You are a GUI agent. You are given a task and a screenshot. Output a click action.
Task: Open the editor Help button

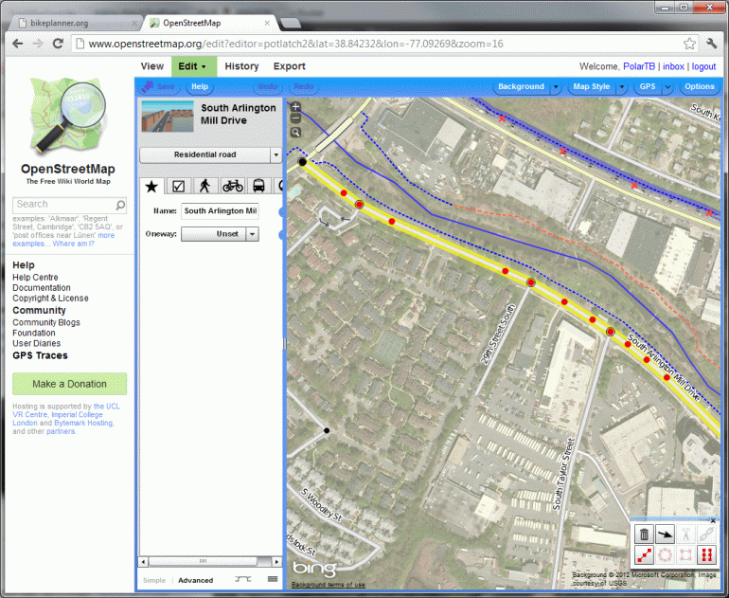point(200,86)
